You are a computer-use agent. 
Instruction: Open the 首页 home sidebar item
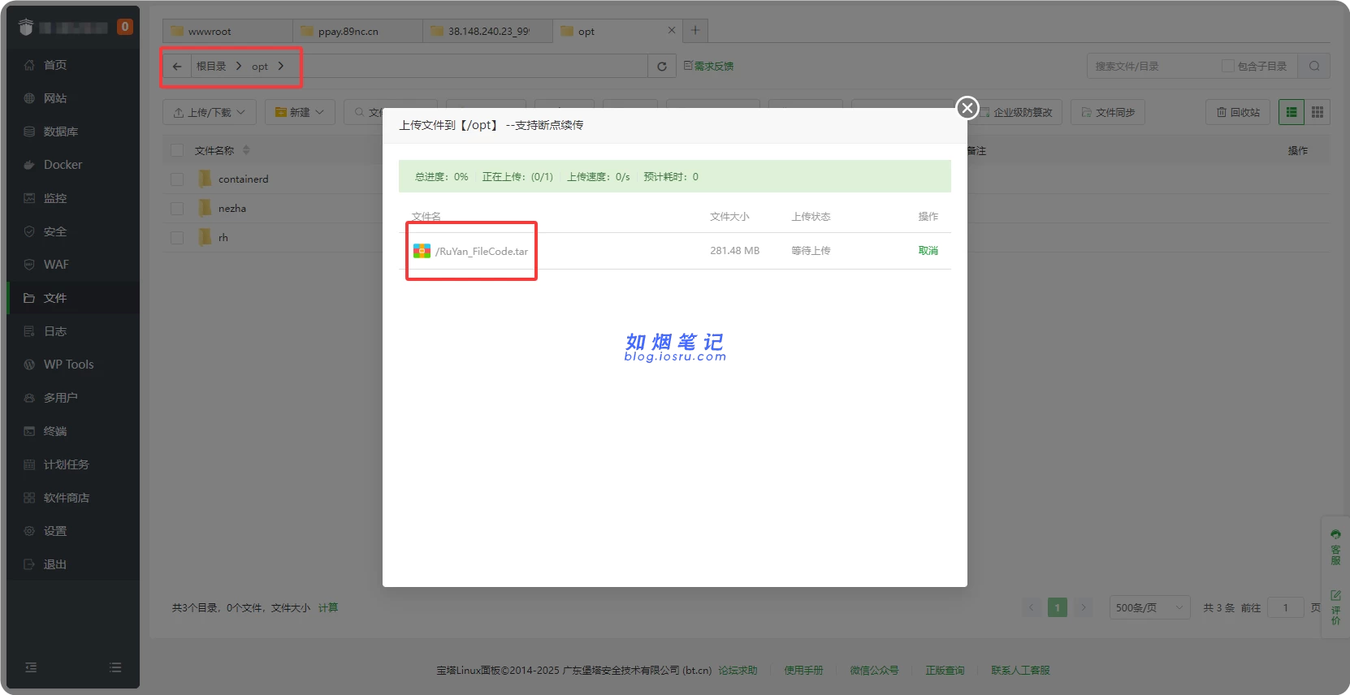coord(73,65)
